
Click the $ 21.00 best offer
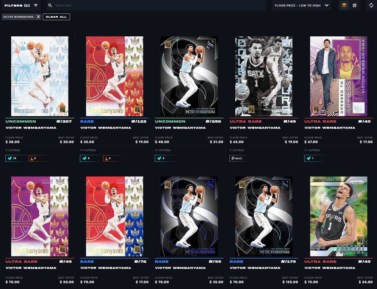tap(216, 142)
